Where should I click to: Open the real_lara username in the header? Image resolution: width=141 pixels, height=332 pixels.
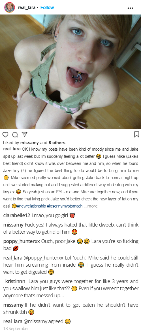coord(27,8)
